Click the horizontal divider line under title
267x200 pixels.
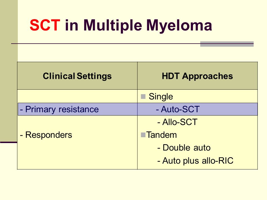[x=106, y=44]
